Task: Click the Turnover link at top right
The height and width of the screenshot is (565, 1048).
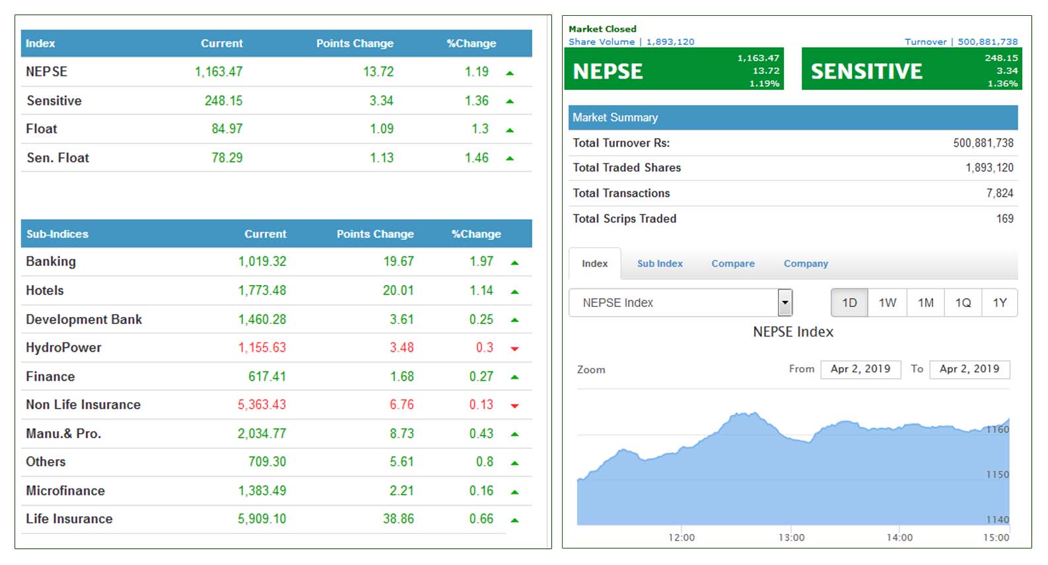Action: tap(961, 42)
